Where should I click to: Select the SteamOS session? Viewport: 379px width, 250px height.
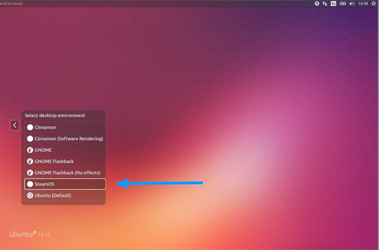pos(65,184)
